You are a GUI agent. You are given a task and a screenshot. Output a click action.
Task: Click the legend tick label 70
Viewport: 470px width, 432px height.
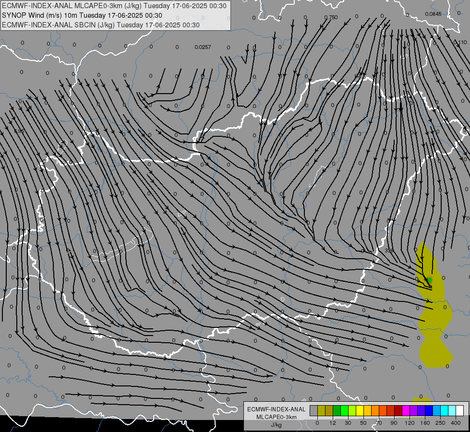(x=379, y=423)
